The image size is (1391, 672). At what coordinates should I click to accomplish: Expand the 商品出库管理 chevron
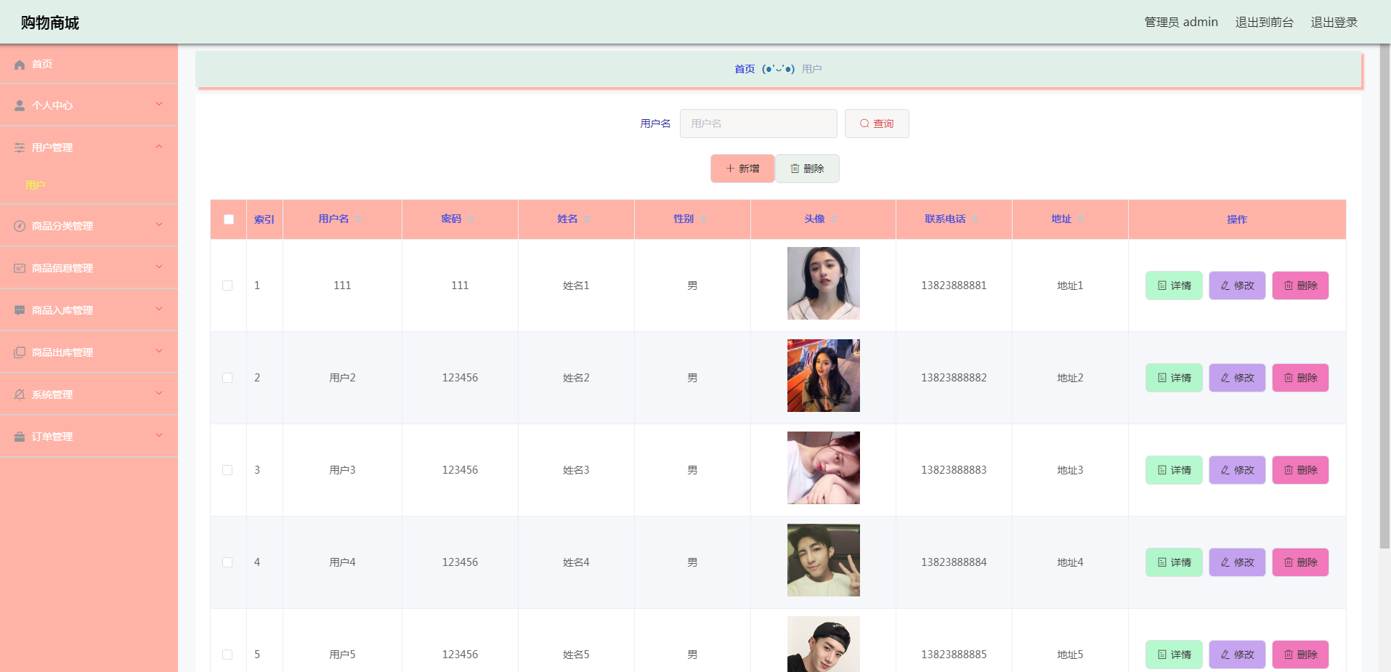pyautogui.click(x=159, y=352)
